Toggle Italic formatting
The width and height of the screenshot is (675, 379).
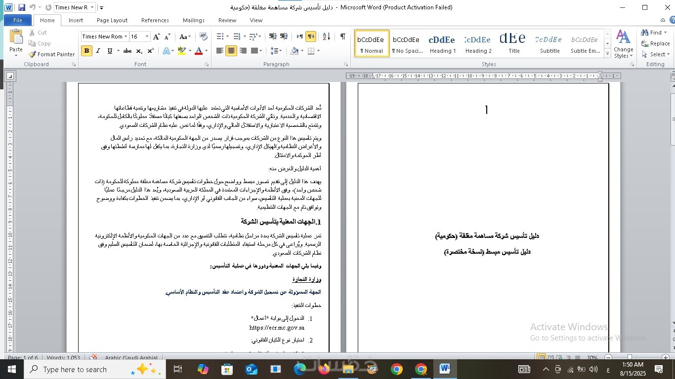click(x=98, y=51)
